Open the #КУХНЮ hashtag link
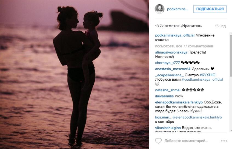The height and width of the screenshot is (149, 232). [x=208, y=75]
